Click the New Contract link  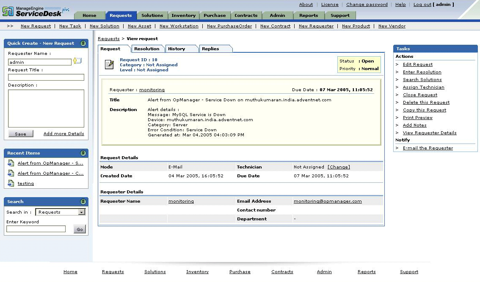[275, 26]
